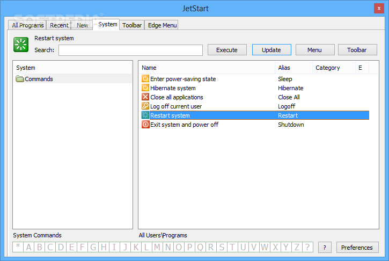Viewport: 389px width, 261px height.
Task: Select the Hibernate system entry
Action: pos(255,88)
